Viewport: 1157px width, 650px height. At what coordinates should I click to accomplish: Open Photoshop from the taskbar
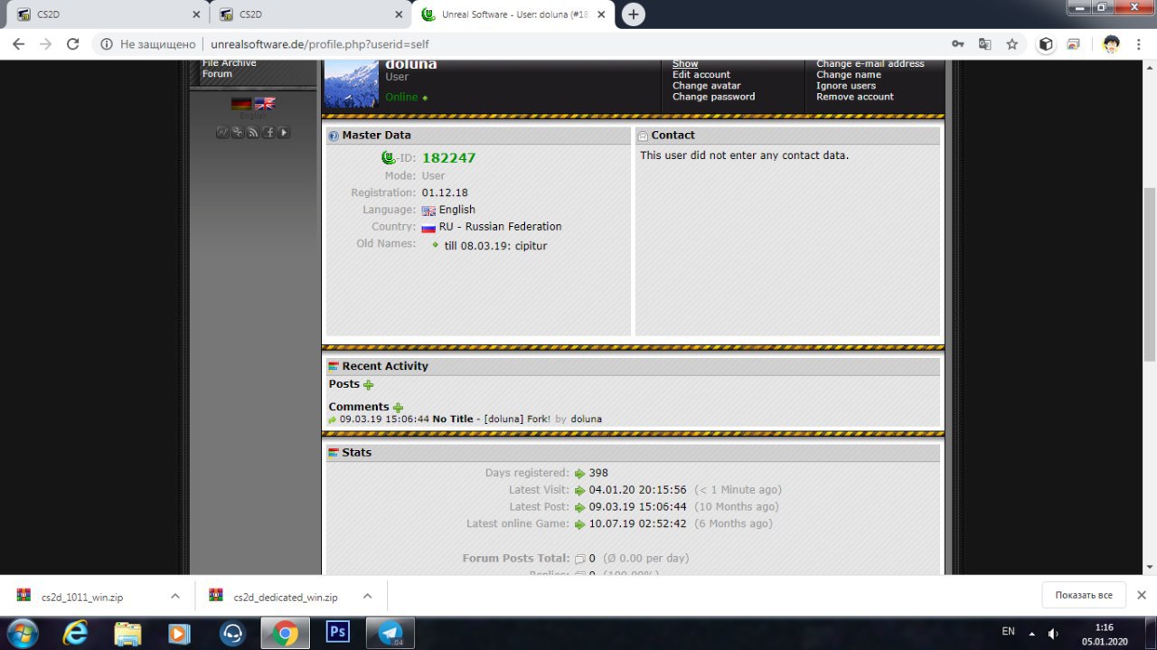click(x=338, y=633)
